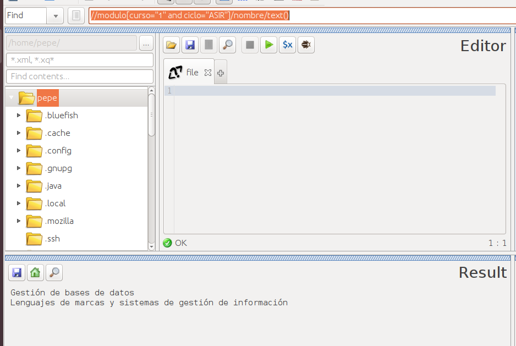Click the XPath query input bar

(x=303, y=15)
